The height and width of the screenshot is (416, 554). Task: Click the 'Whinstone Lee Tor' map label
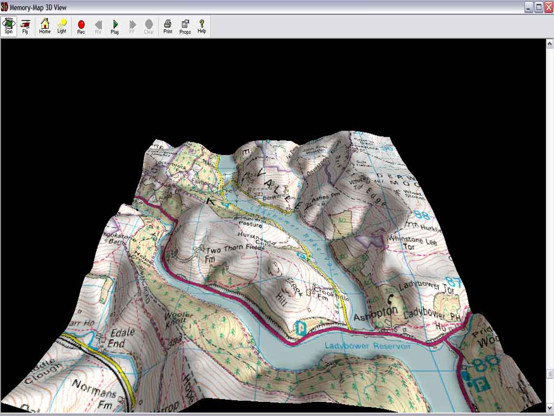[412, 242]
